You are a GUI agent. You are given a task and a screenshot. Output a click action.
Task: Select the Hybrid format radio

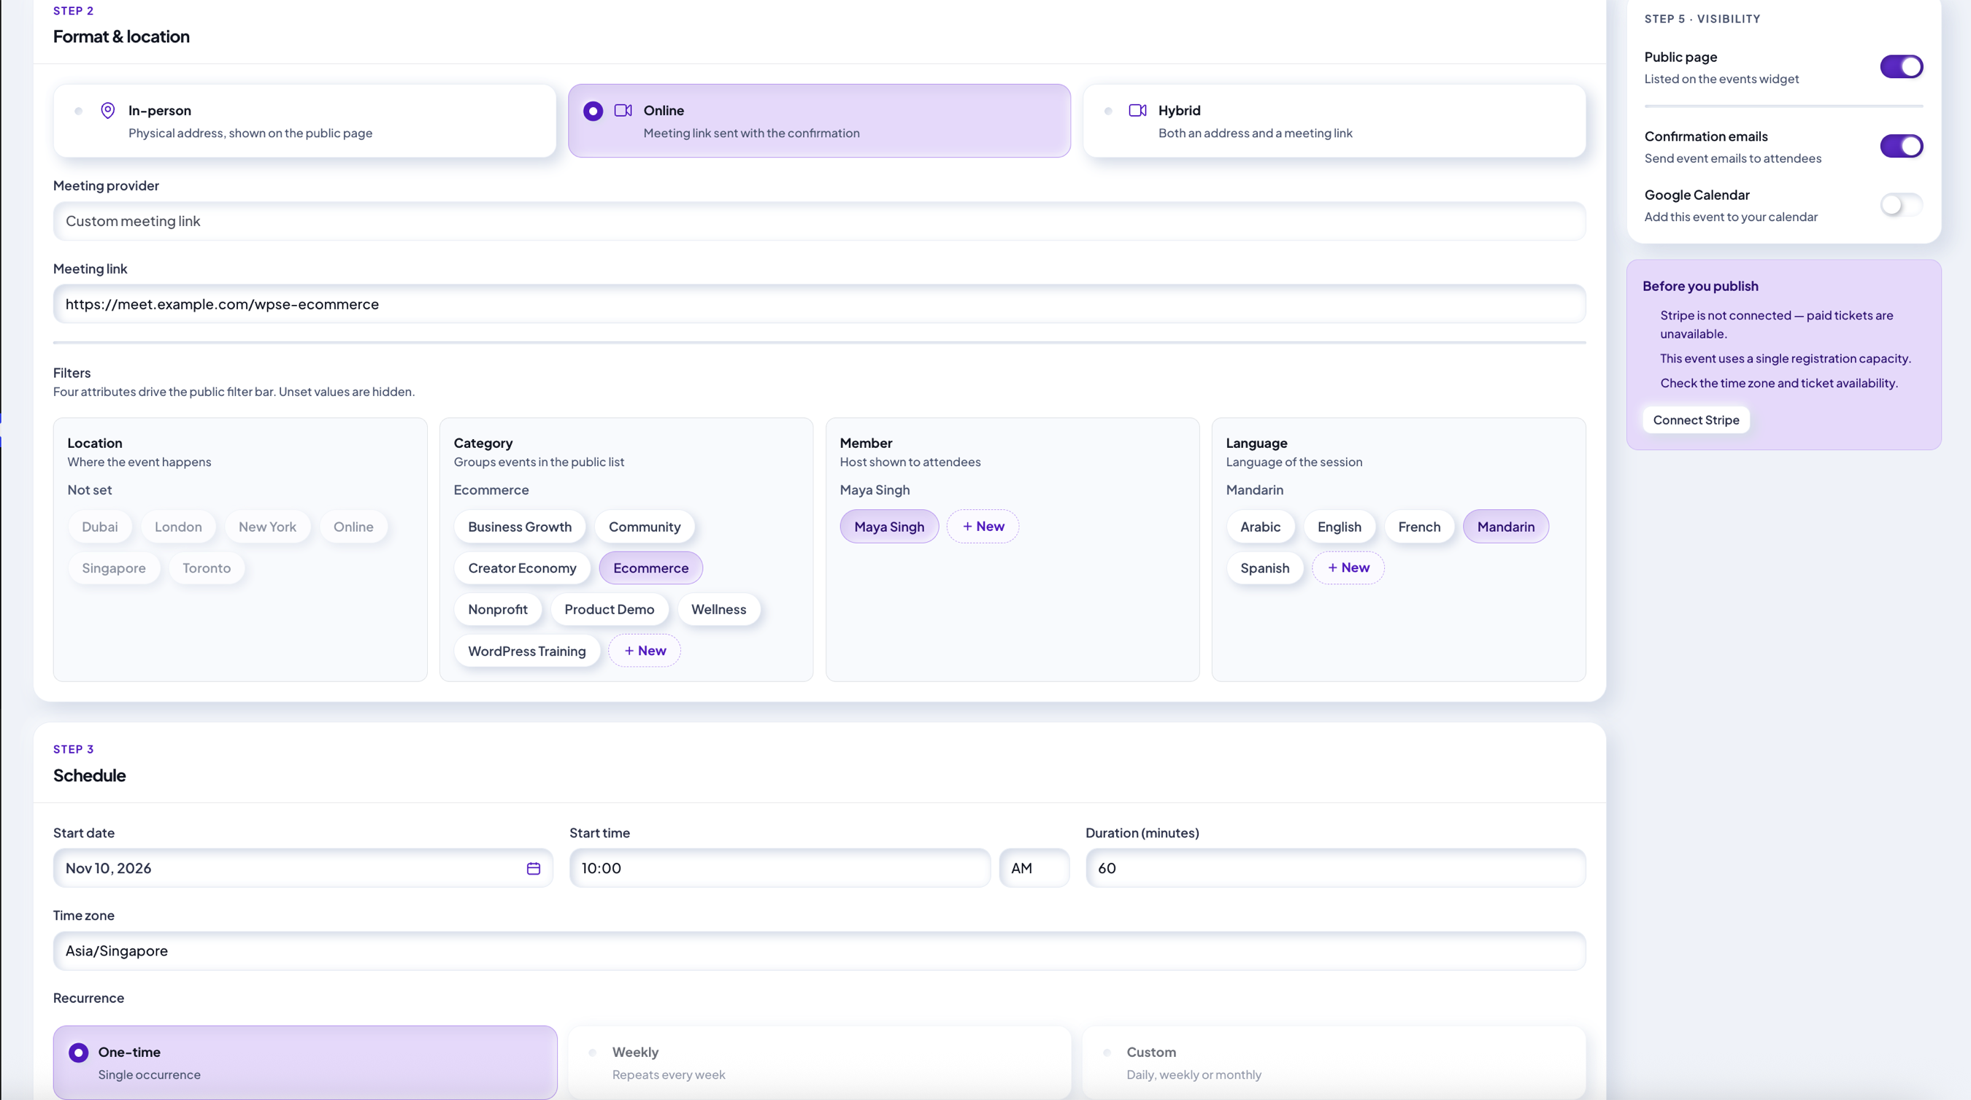1108,111
